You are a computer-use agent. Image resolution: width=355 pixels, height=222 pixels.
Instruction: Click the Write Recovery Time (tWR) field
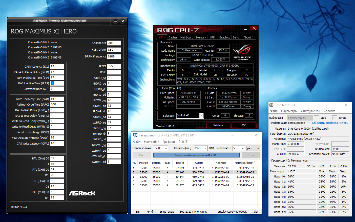pyautogui.click(x=57, y=99)
